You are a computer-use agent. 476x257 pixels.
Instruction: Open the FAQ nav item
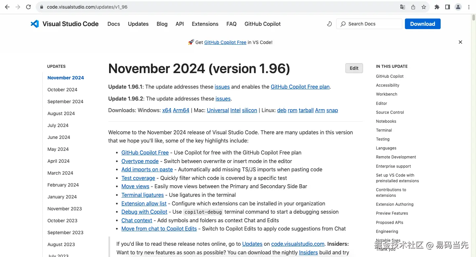pos(231,24)
